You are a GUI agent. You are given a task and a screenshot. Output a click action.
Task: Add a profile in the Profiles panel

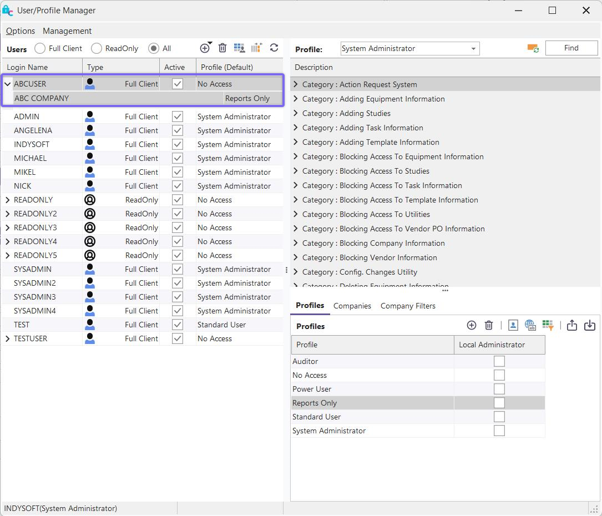[x=472, y=326]
